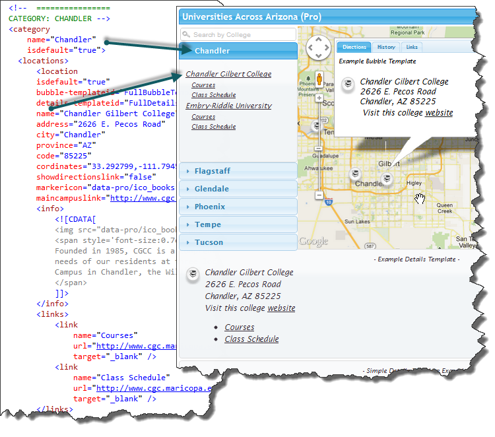
Task: Click the books marker near Gilbert
Action: coord(387,180)
